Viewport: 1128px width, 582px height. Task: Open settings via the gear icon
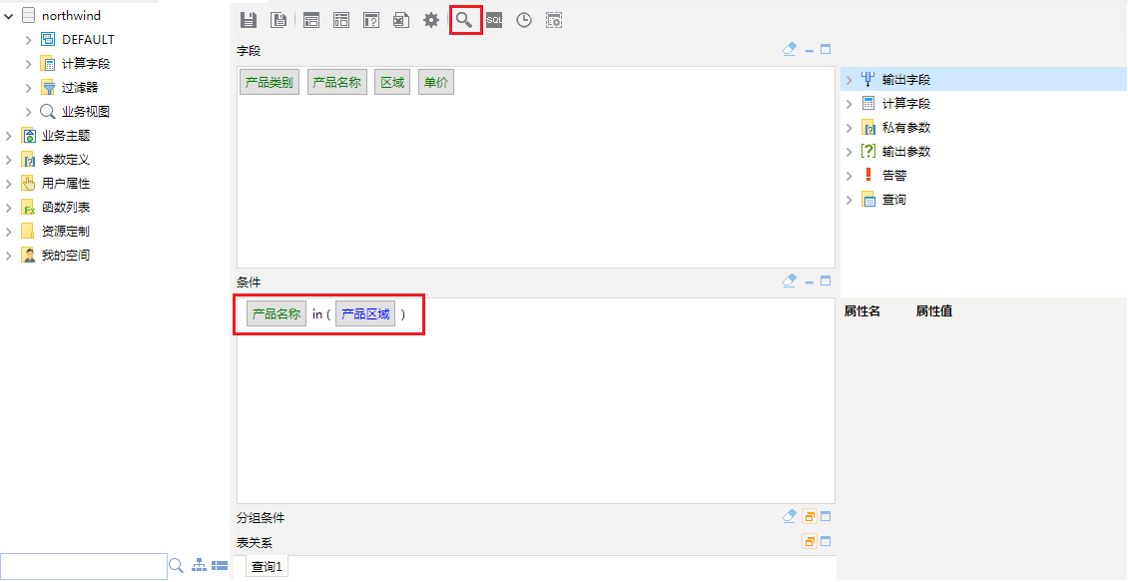coord(431,20)
